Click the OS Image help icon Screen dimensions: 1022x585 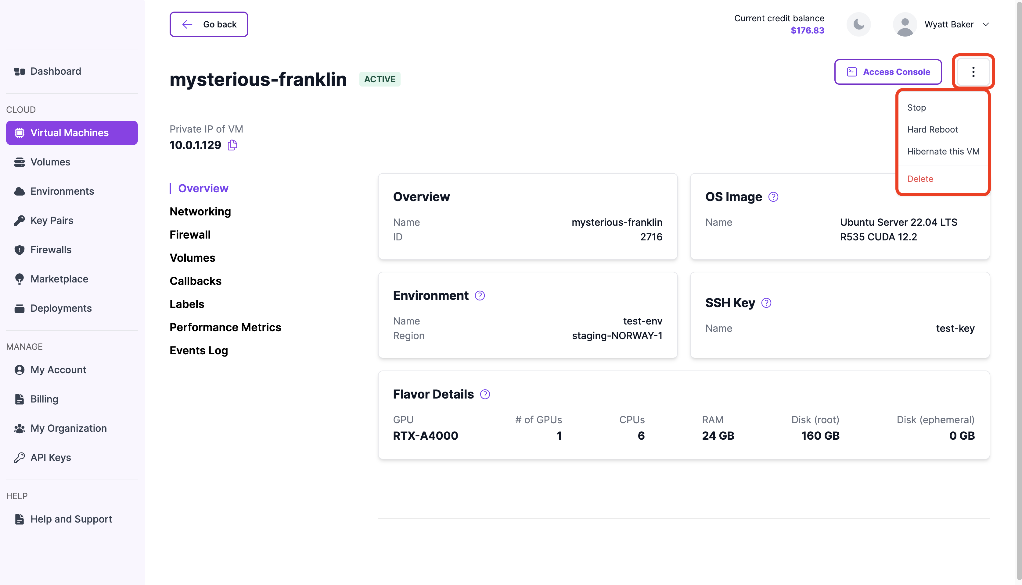(x=773, y=197)
